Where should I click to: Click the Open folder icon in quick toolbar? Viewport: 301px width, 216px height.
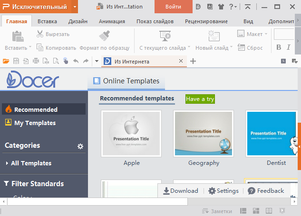[x=6, y=61]
